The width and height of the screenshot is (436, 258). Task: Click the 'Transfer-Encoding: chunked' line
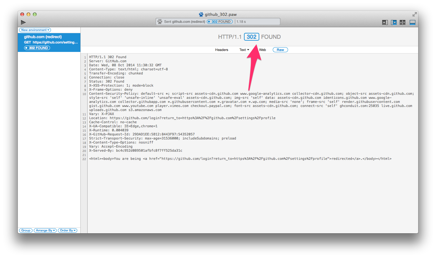pyautogui.click(x=116, y=73)
